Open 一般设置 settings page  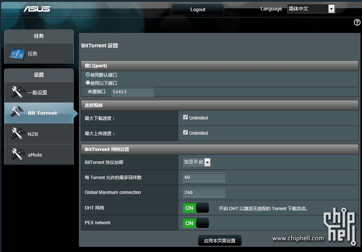(39, 93)
